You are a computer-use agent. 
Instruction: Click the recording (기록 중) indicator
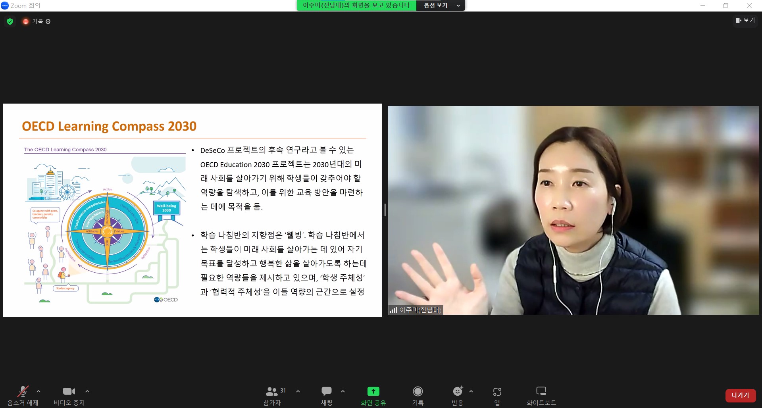[37, 21]
